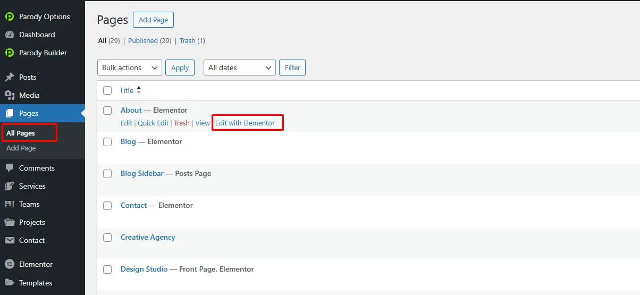The width and height of the screenshot is (640, 295).
Task: Click the Templates folder icon
Action: pos(10,283)
